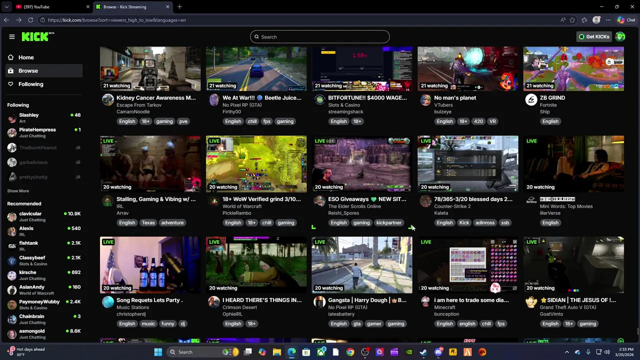Open File Explorer from the taskbar

coord(276,352)
